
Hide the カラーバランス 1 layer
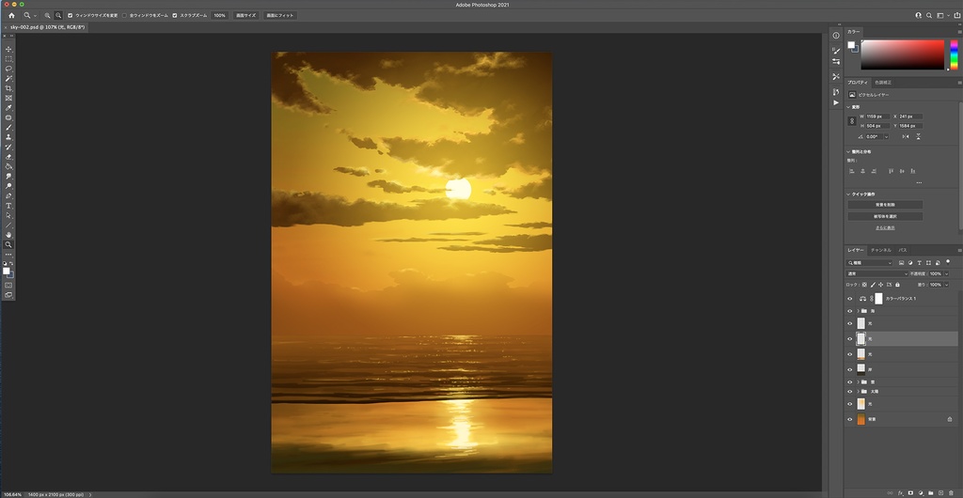click(x=849, y=299)
